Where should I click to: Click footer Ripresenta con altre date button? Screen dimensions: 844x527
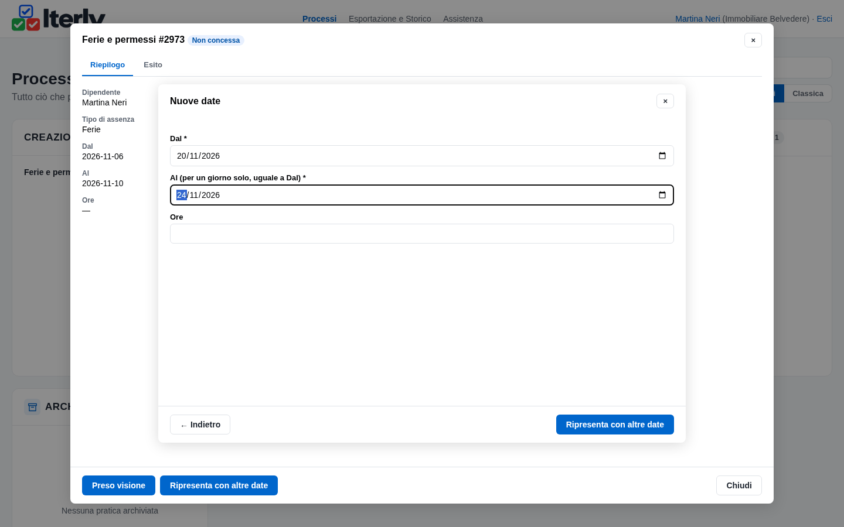(x=219, y=485)
